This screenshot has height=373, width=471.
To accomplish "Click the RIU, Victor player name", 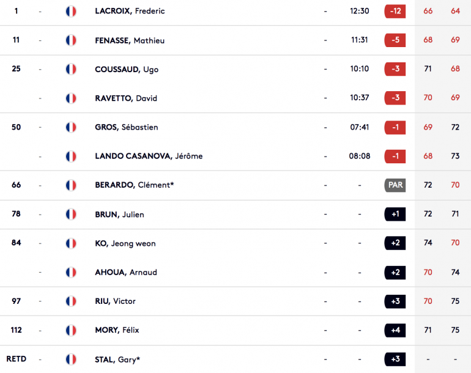I will tap(115, 301).
